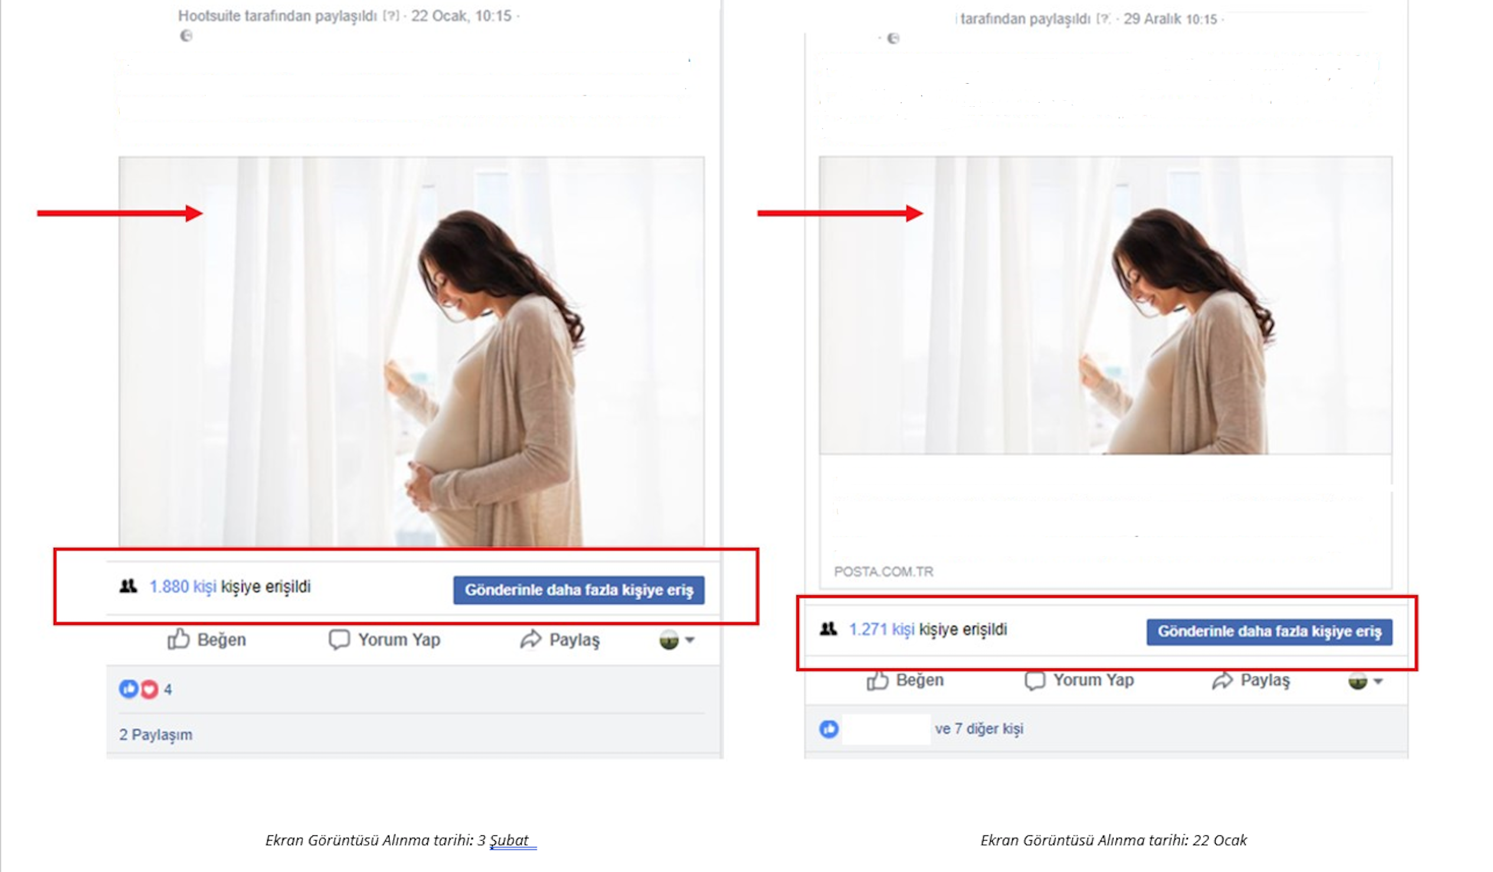Like the right post with Beğen

pos(905,680)
